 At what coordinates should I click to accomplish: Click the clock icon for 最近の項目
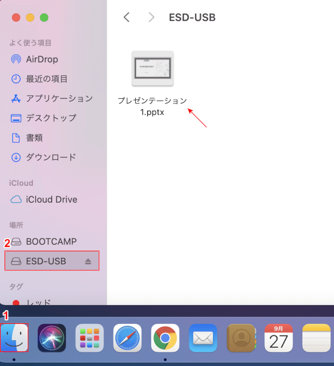(16, 79)
